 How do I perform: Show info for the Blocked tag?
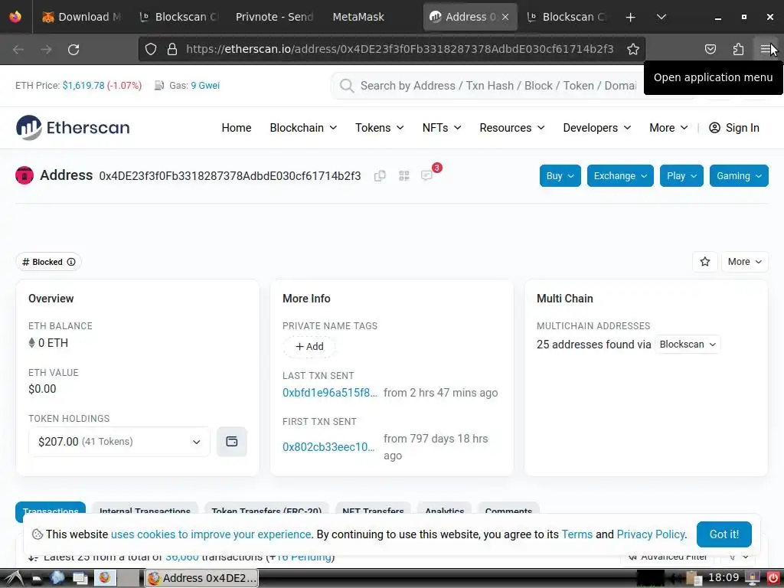click(x=71, y=262)
